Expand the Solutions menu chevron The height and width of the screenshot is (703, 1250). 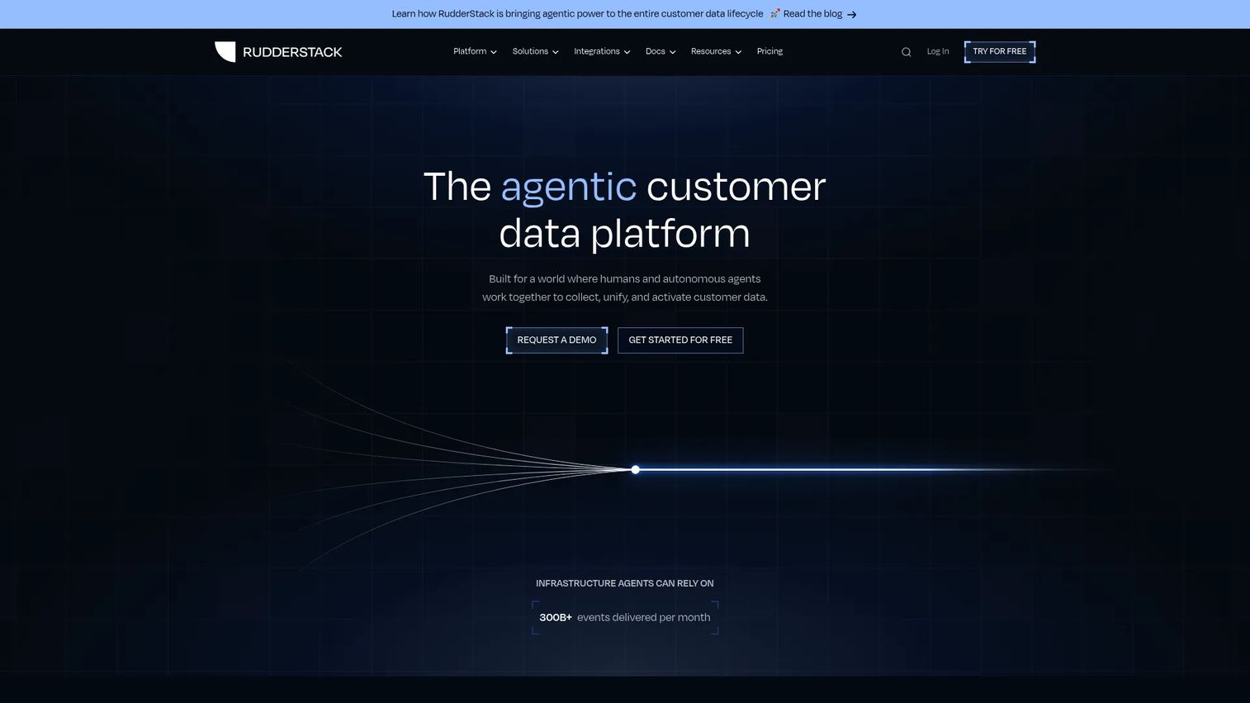pos(556,52)
